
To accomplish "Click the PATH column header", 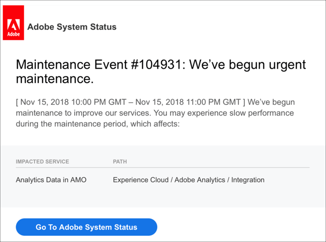I will [120, 162].
